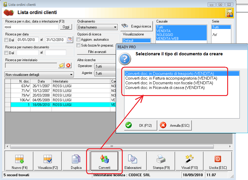
Task: Click the Ricerca per intestatario field
Action: [31, 65]
